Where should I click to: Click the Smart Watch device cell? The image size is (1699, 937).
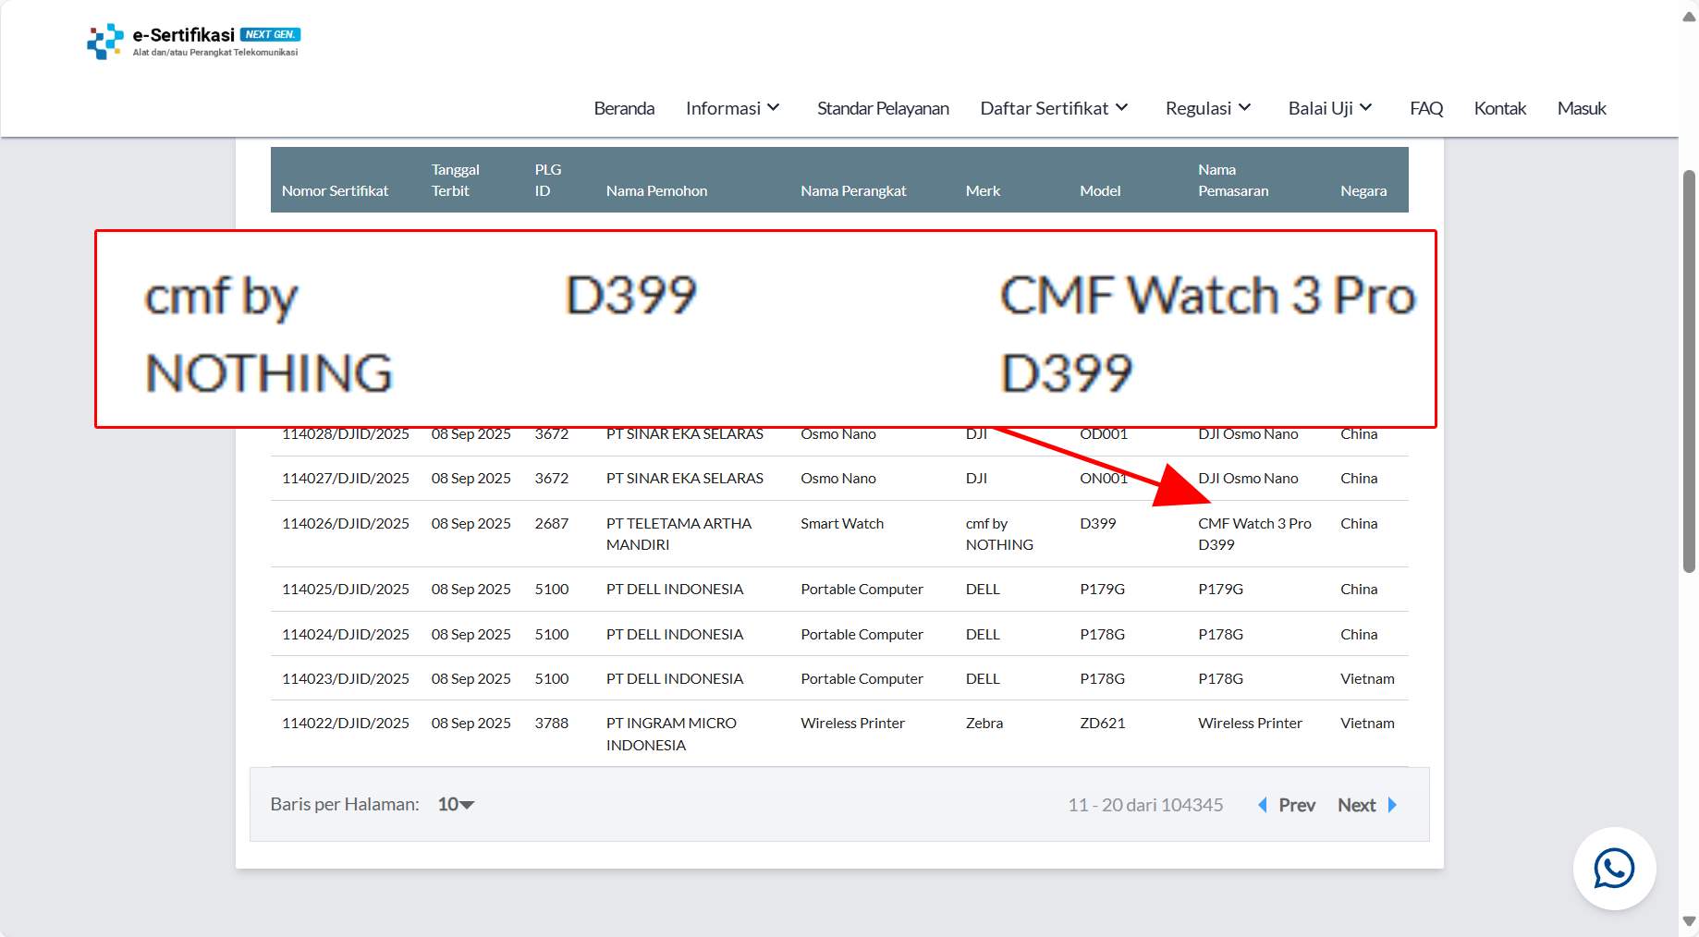(842, 523)
